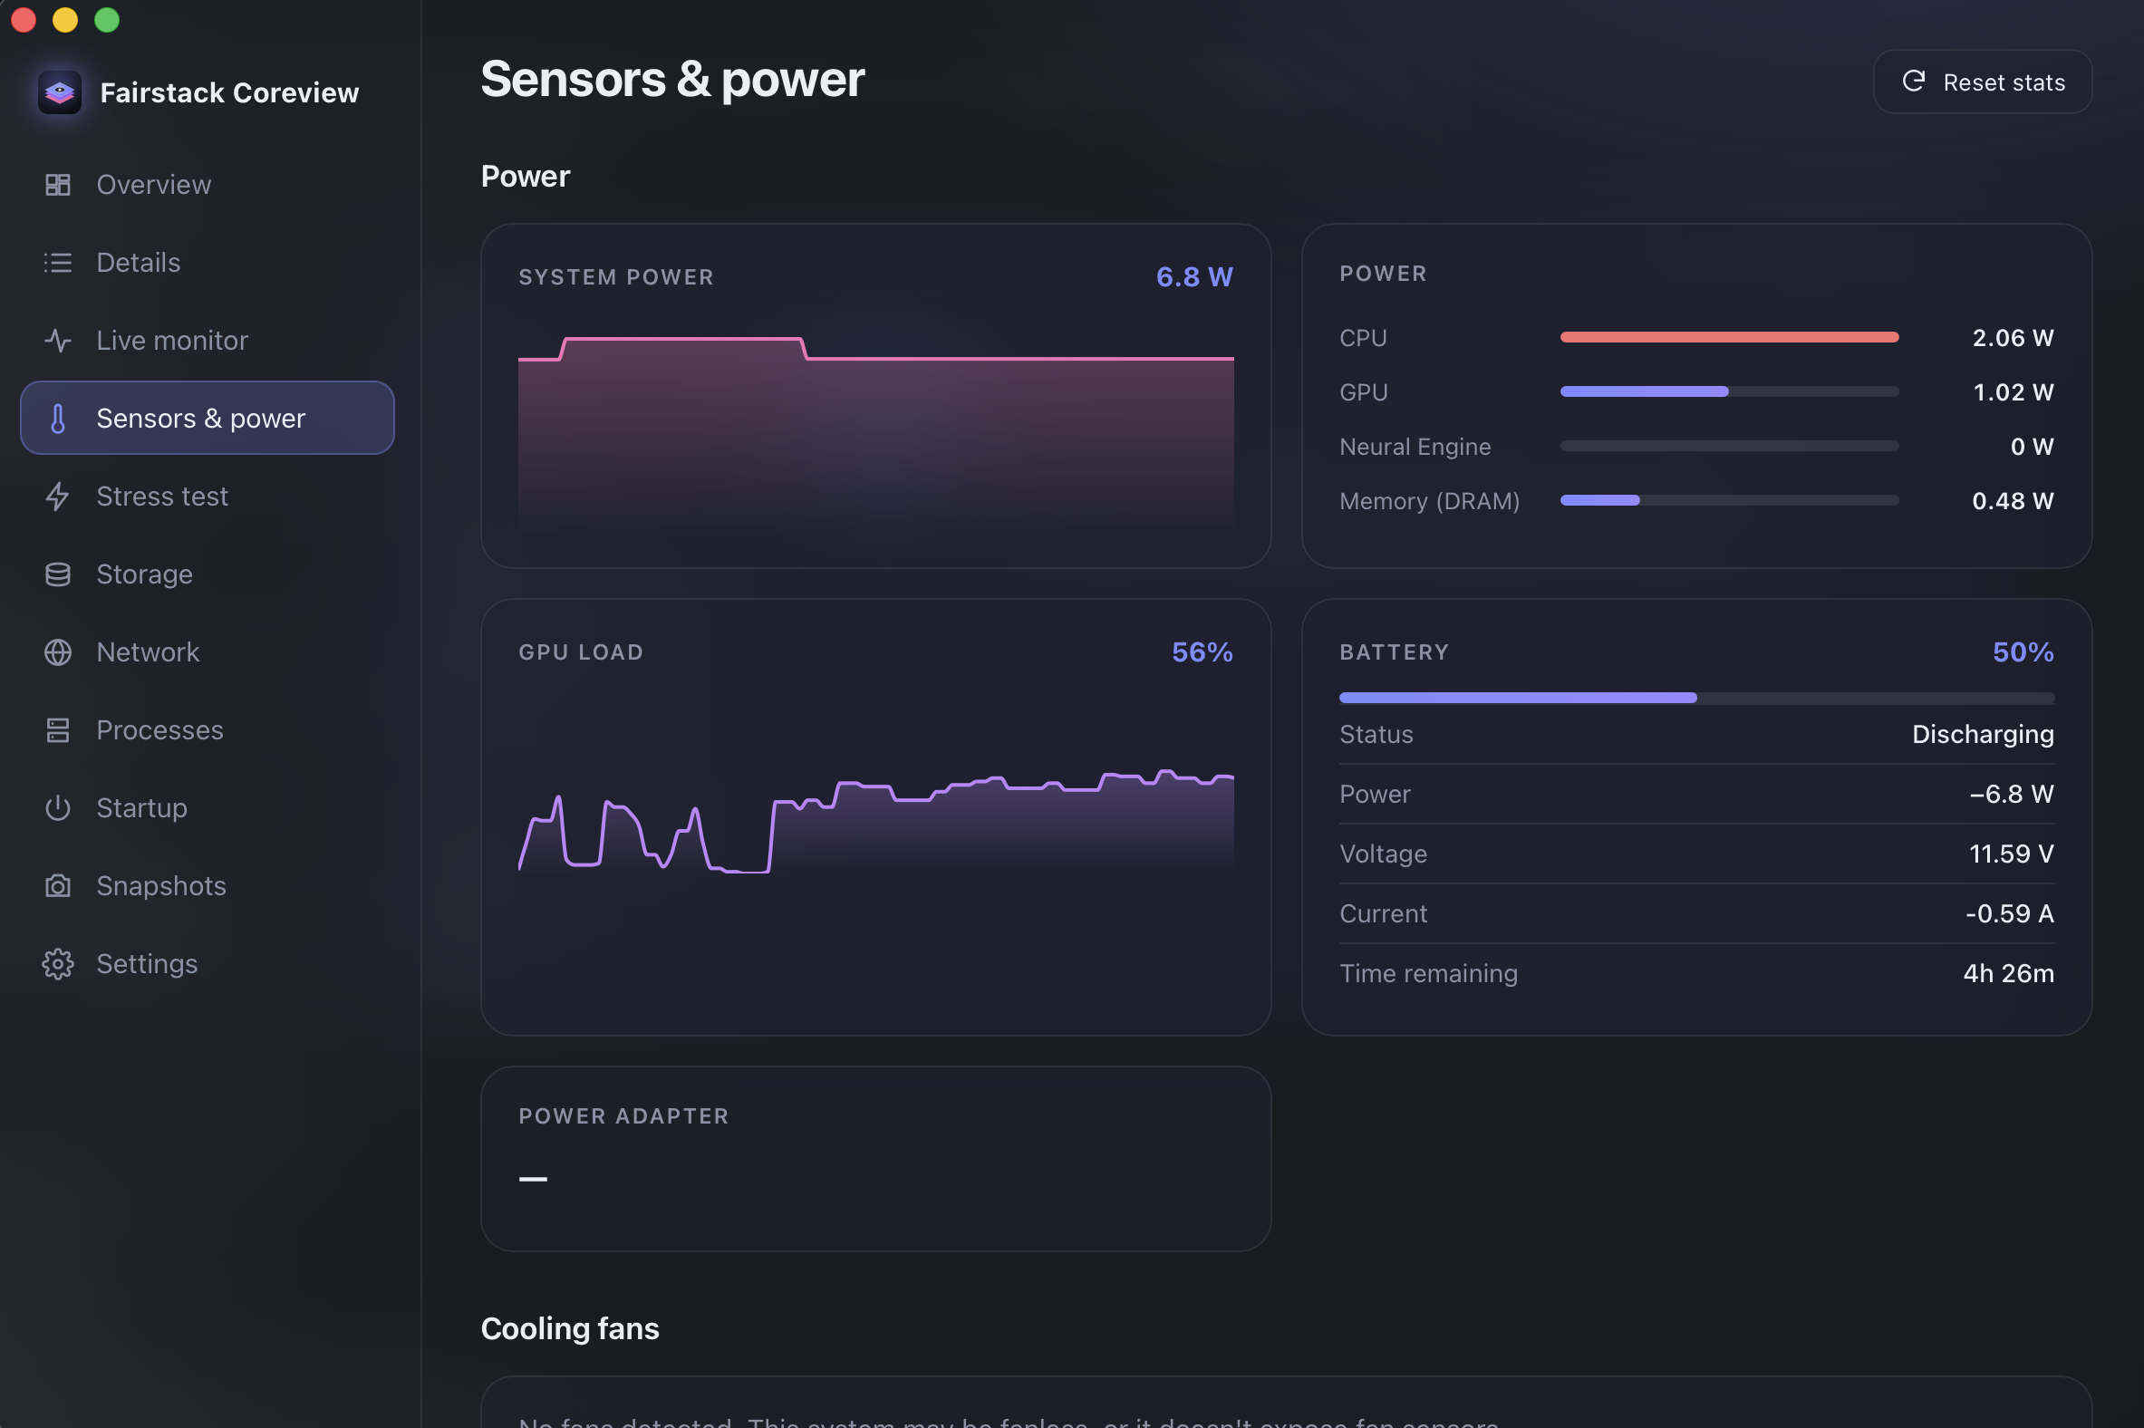This screenshot has width=2144, height=1428.
Task: Click the Fairstack Coreview app logo icon
Action: pos(59,92)
